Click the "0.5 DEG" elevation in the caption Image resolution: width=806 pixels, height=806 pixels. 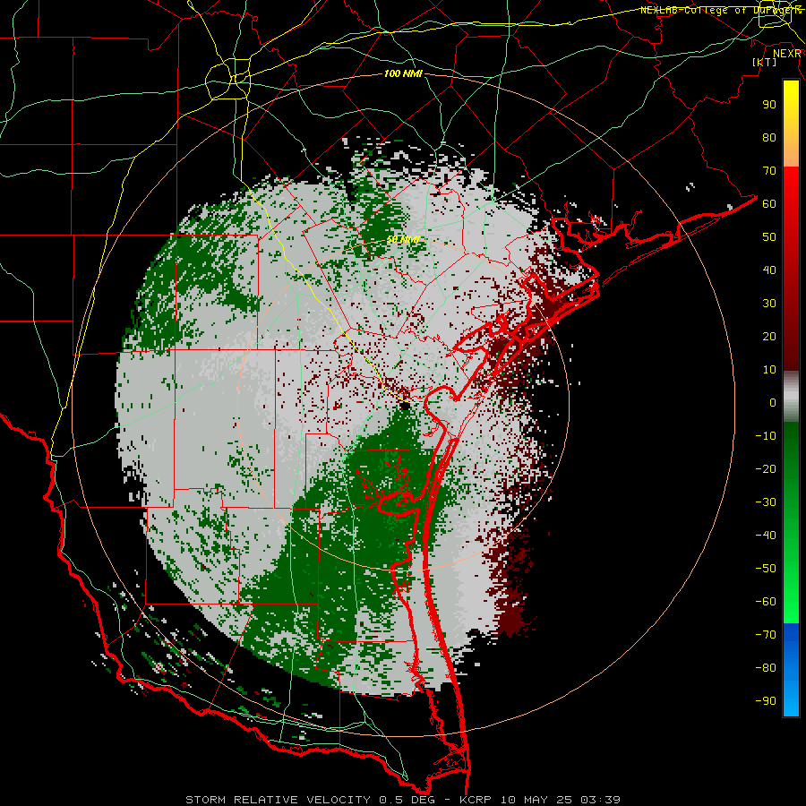click(407, 800)
